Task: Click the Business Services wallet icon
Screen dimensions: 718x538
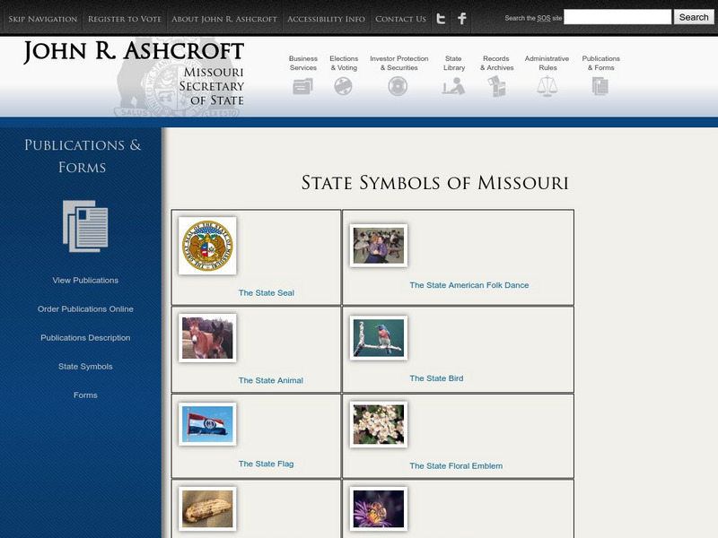Action: pyautogui.click(x=302, y=86)
